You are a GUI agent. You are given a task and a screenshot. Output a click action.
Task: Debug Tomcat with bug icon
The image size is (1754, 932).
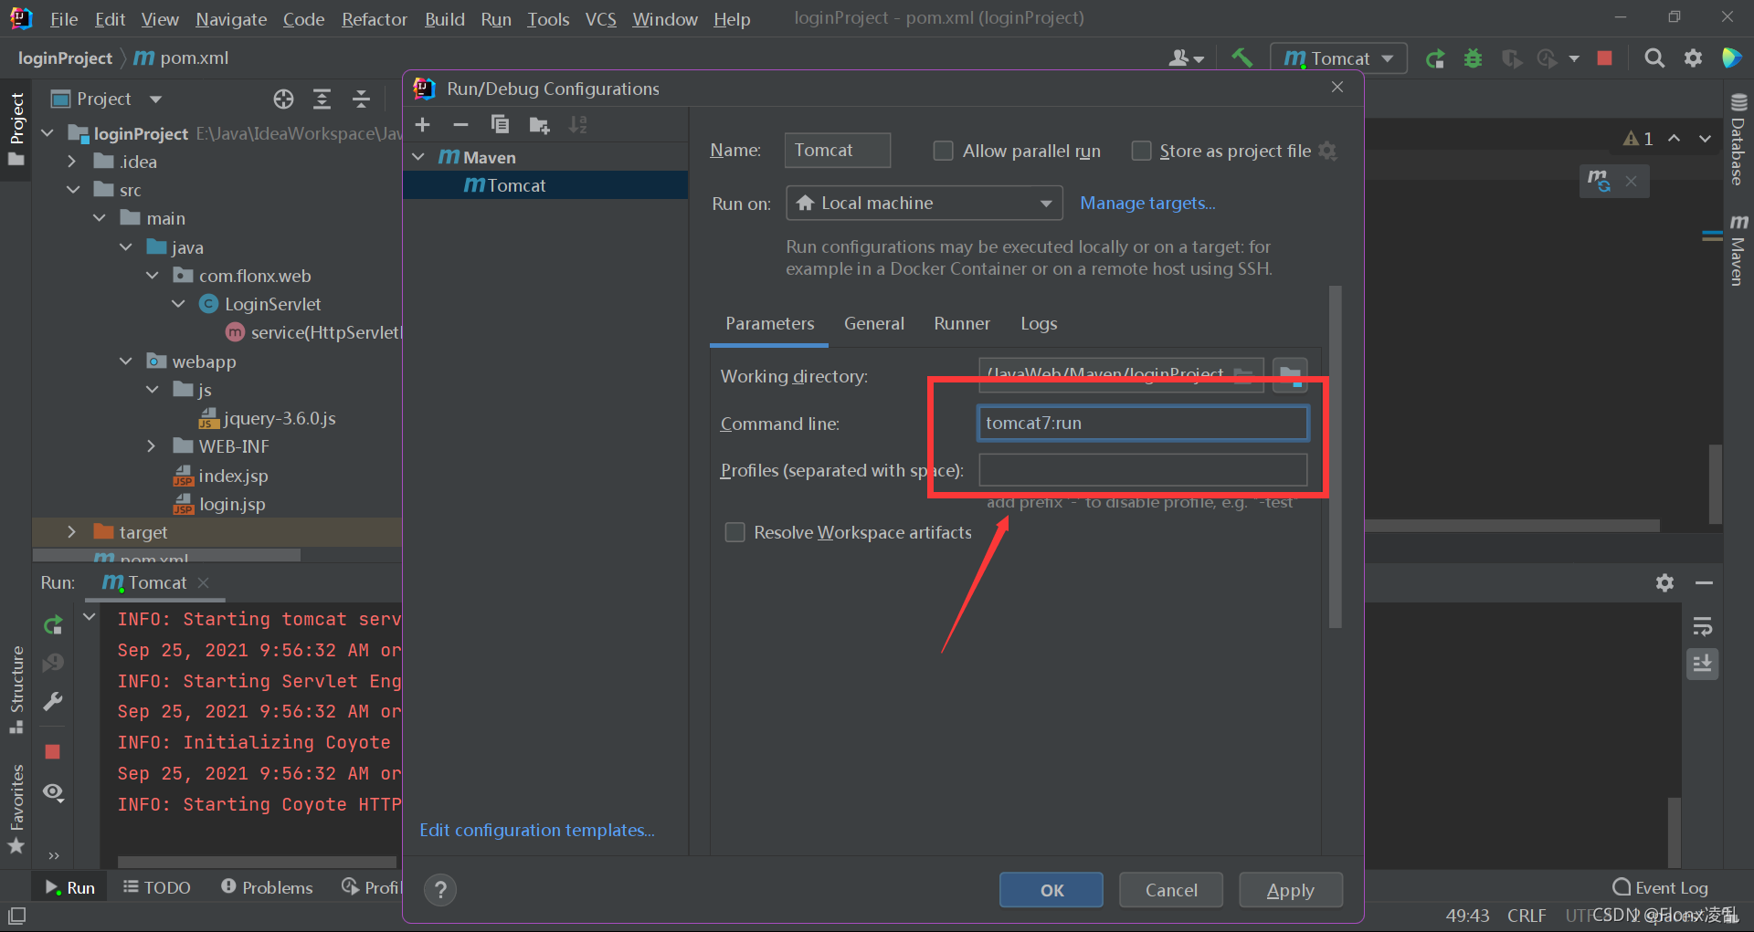click(1473, 58)
